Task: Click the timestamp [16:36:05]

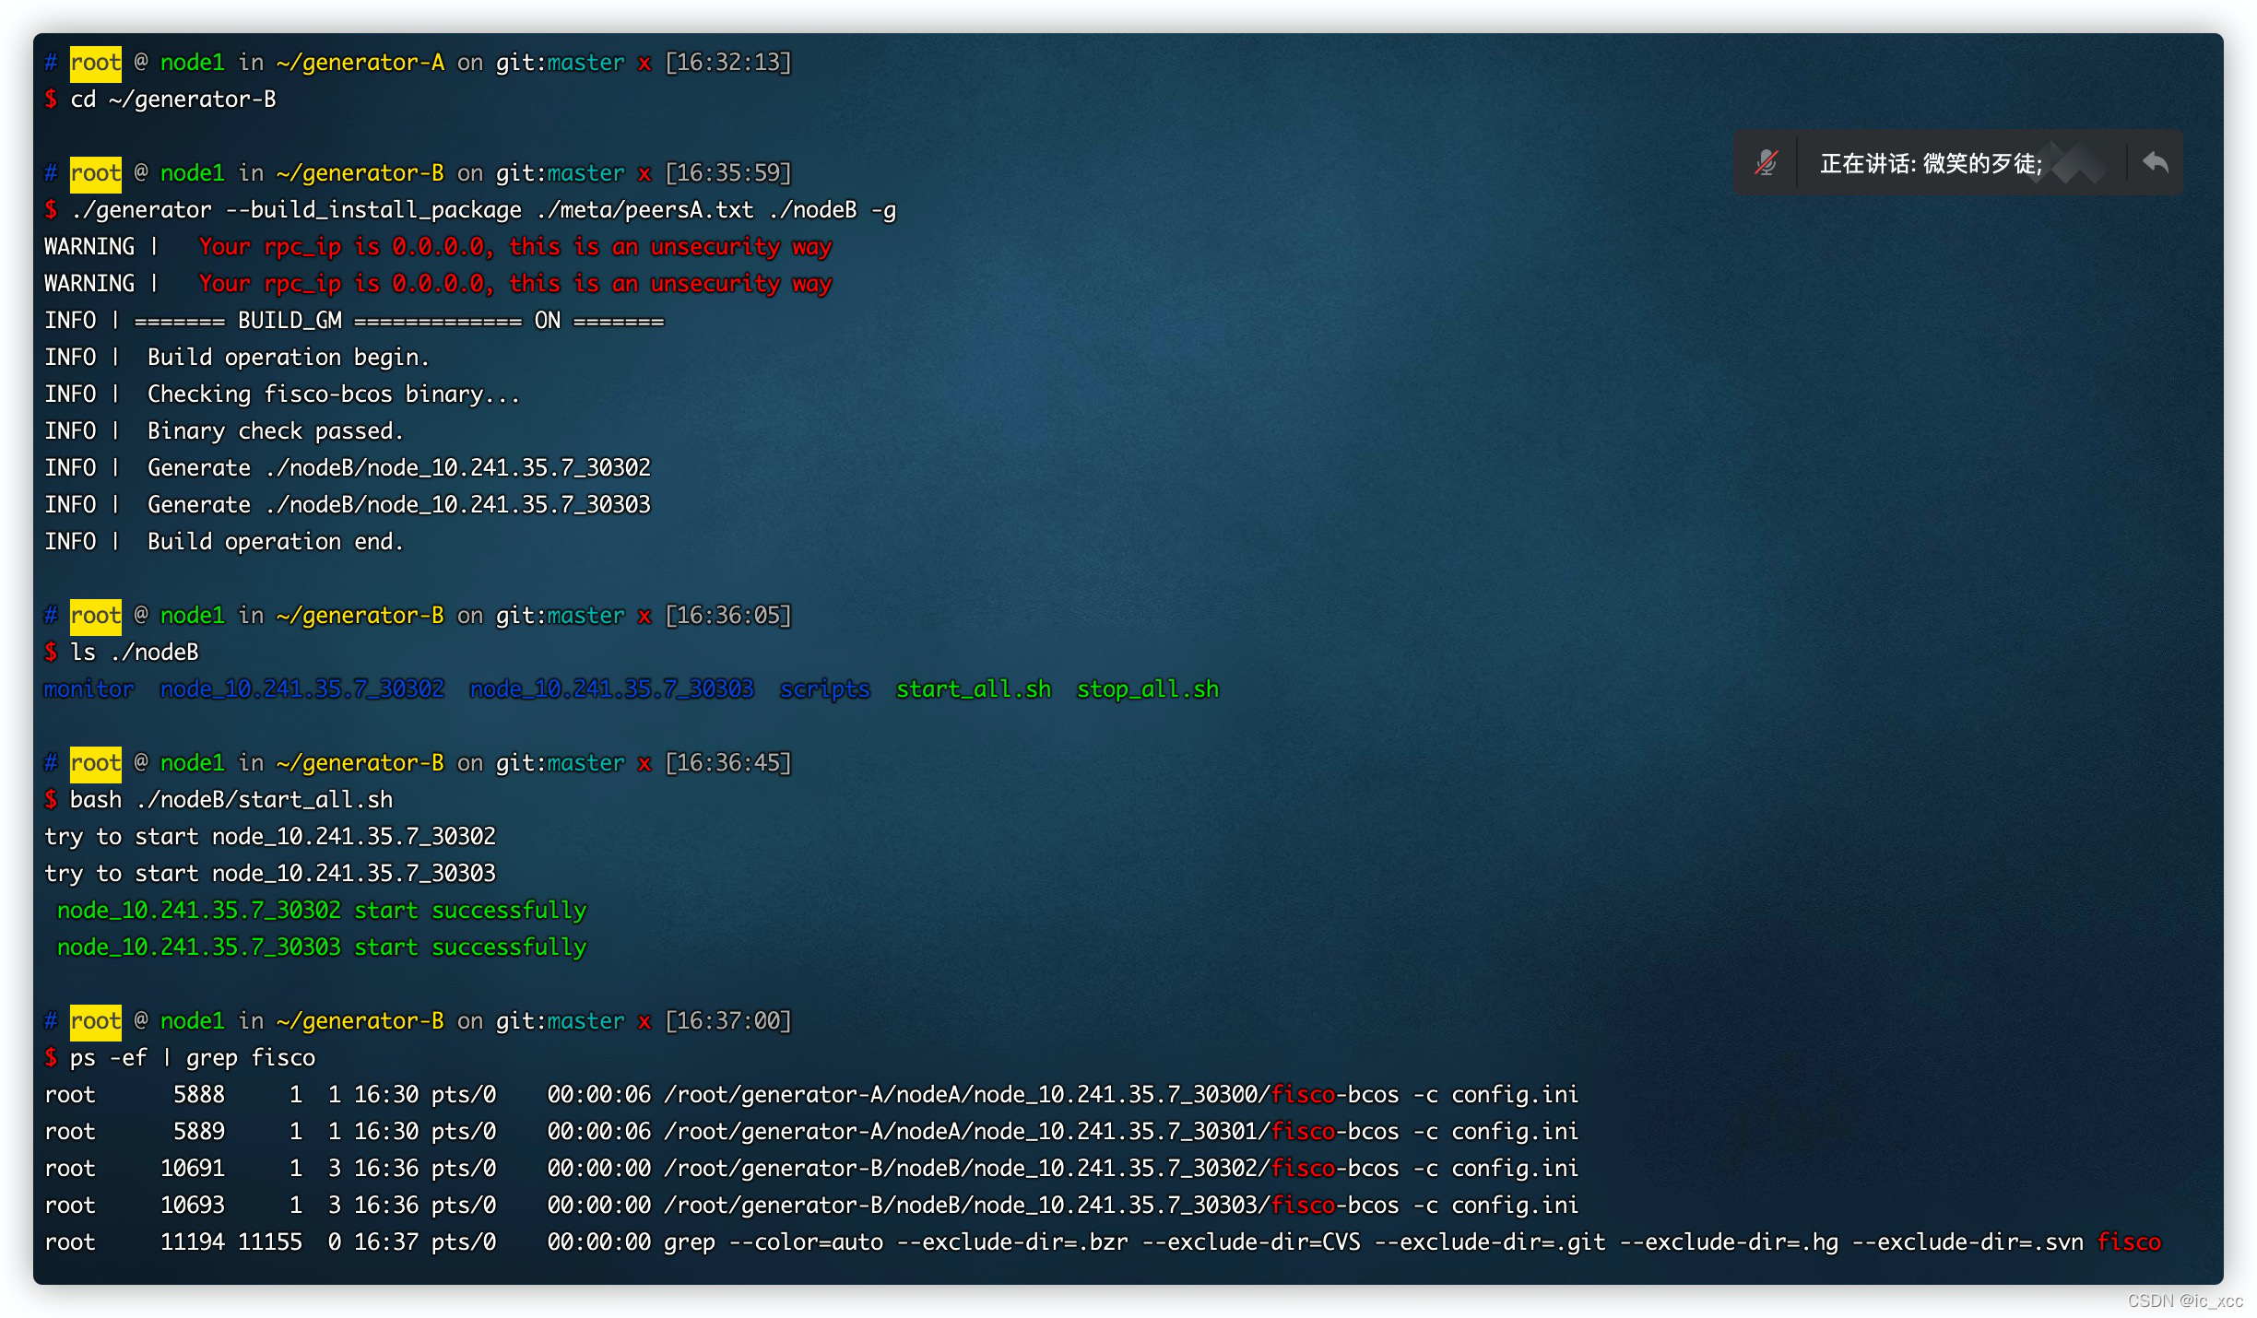Action: pyautogui.click(x=728, y=616)
